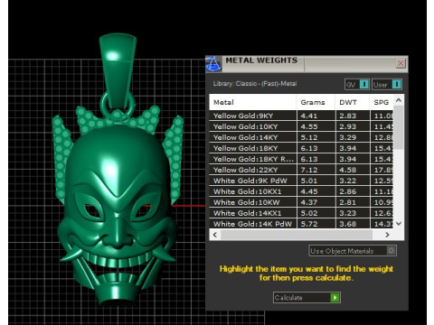The height and width of the screenshot is (325, 434).
Task: Sort by the Metal column header
Action: (x=253, y=102)
